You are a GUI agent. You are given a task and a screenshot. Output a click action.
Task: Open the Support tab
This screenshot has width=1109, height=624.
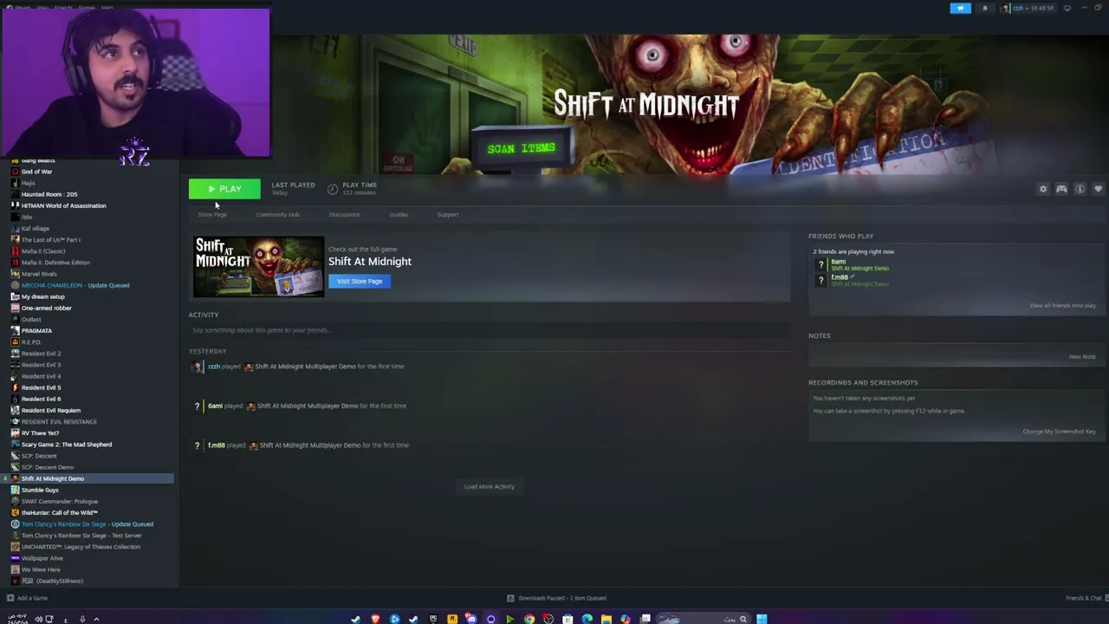tap(448, 214)
